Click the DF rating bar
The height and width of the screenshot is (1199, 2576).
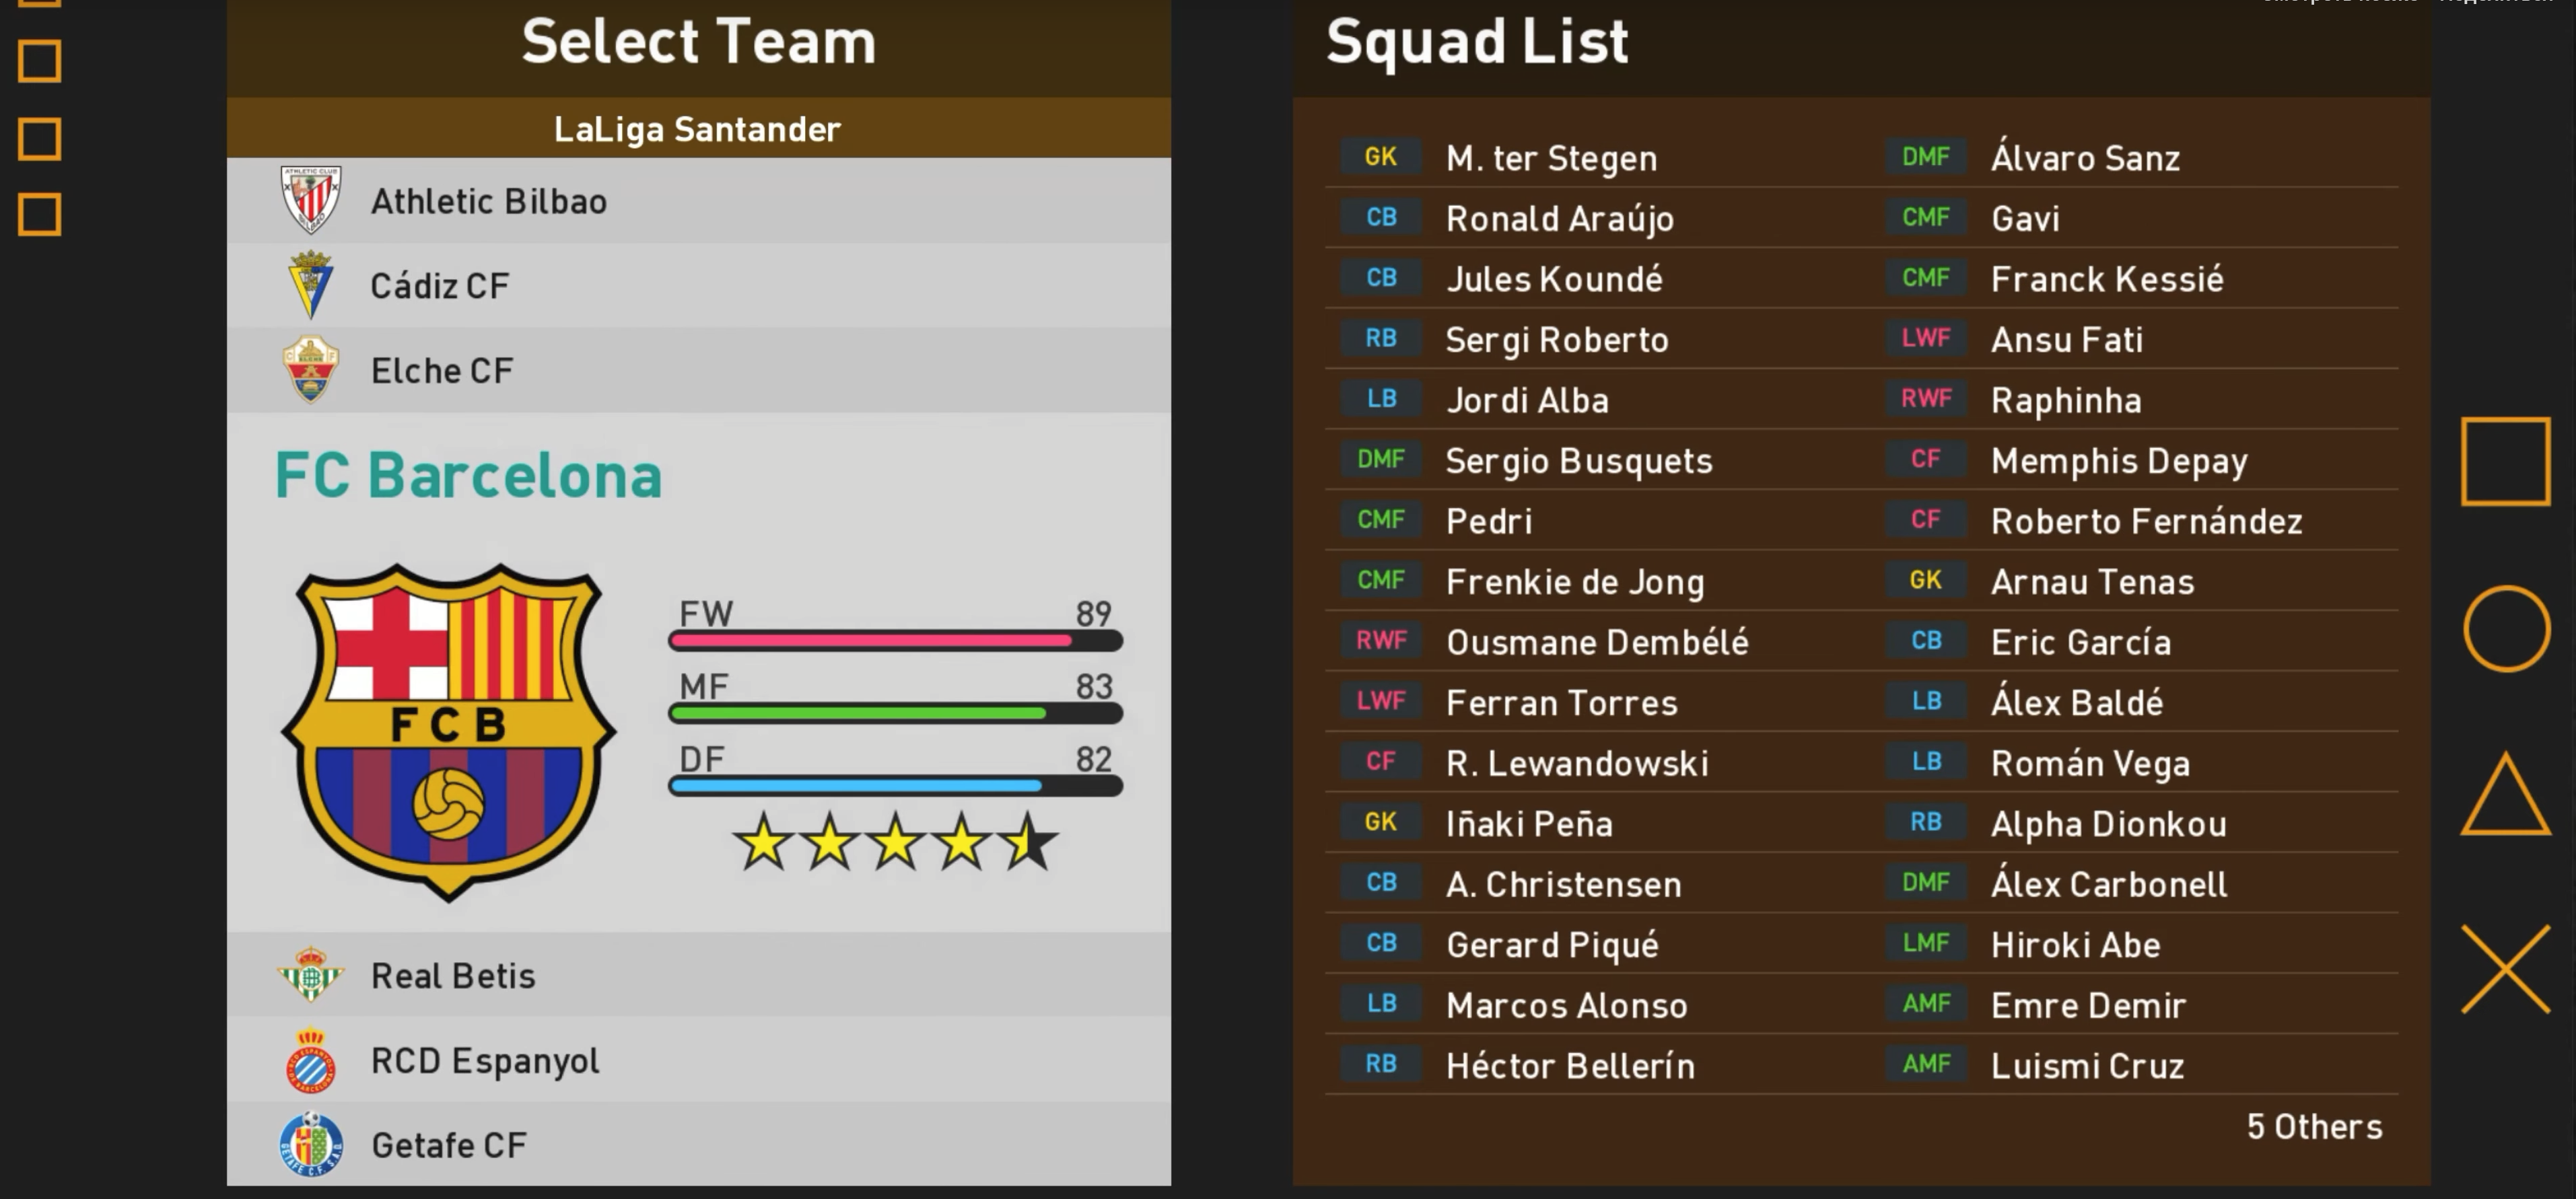tap(895, 786)
